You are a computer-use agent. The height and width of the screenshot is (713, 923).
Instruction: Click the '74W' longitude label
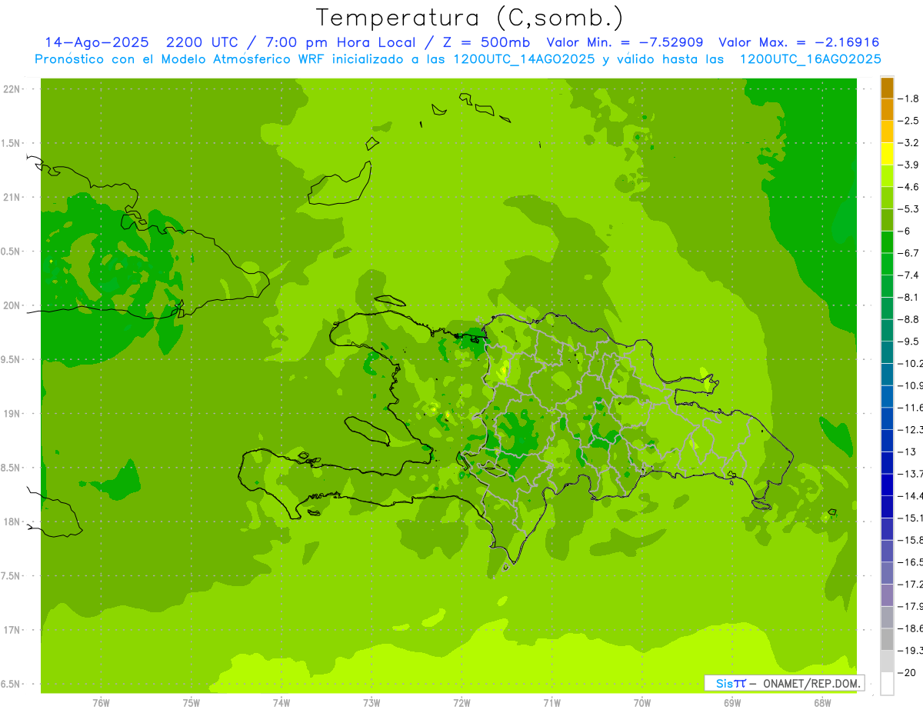(282, 703)
